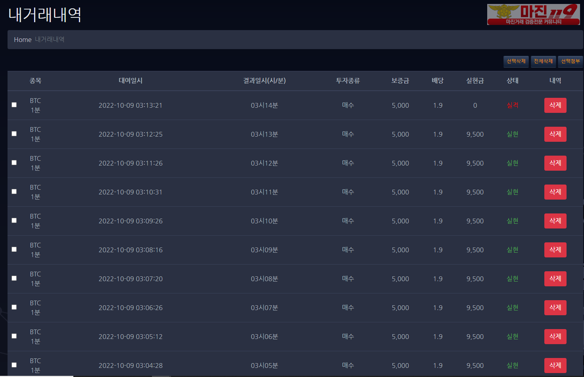Select result time 03시12분

pyautogui.click(x=264, y=163)
